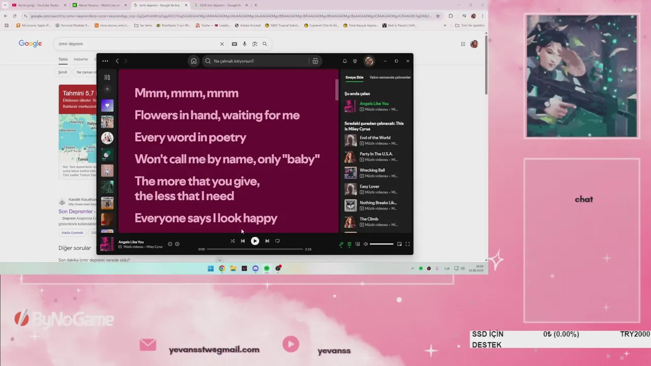Open Son Depremler search result link

pyautogui.click(x=76, y=211)
